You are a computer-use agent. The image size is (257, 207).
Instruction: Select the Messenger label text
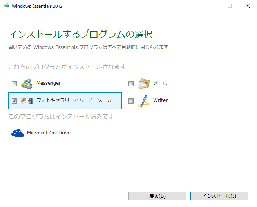tap(49, 83)
